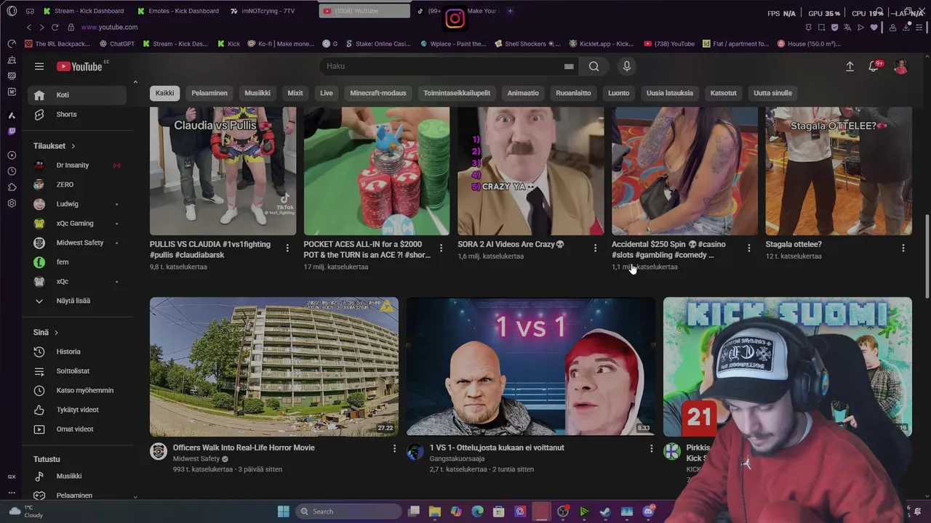Viewport: 931px width, 523px height.
Task: Open xQc Gaming subscription channel
Action: [x=78, y=224]
